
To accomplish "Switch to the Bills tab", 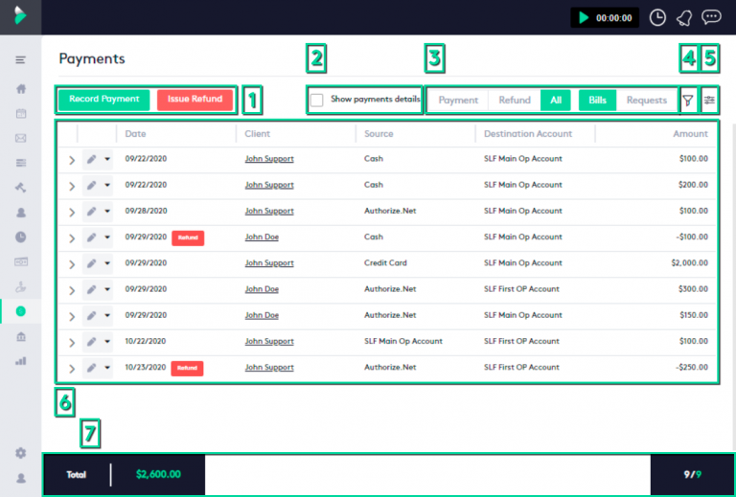I will (x=598, y=101).
